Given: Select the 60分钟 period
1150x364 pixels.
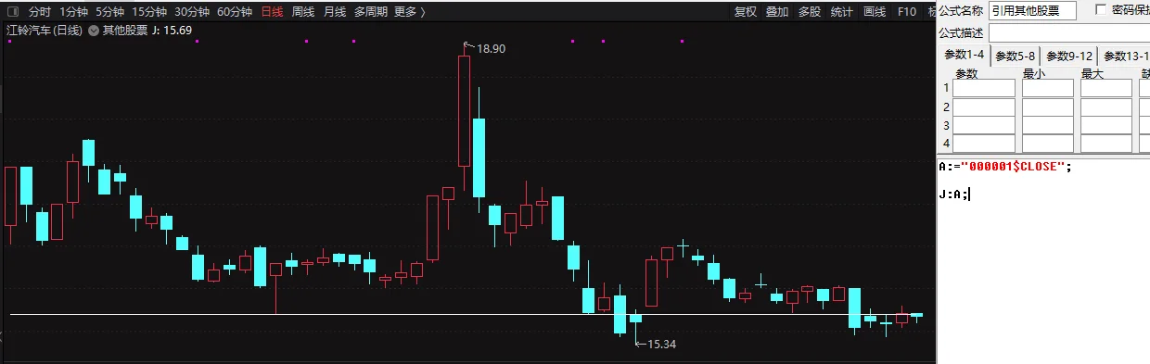Looking at the screenshot, I should 235,12.
